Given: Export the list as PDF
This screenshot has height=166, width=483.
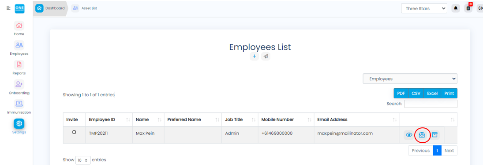Looking at the screenshot, I should 401,93.
